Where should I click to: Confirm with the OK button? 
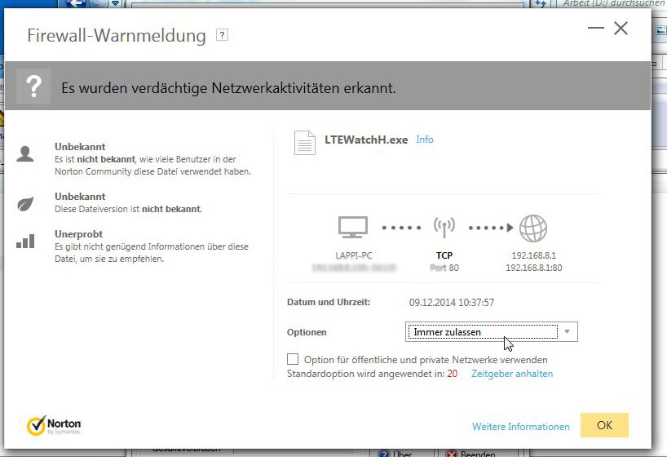[604, 425]
